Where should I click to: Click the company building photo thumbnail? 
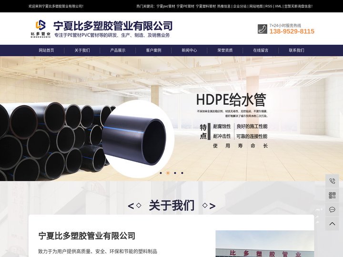click(265, 244)
